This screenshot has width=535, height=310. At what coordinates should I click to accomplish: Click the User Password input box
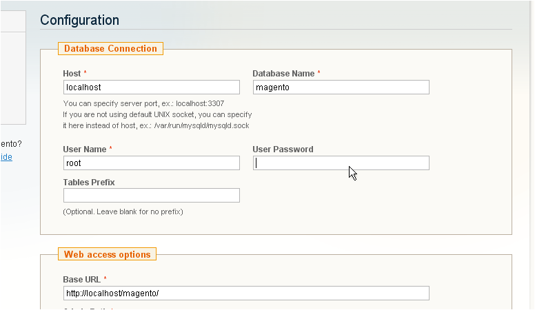[341, 163]
